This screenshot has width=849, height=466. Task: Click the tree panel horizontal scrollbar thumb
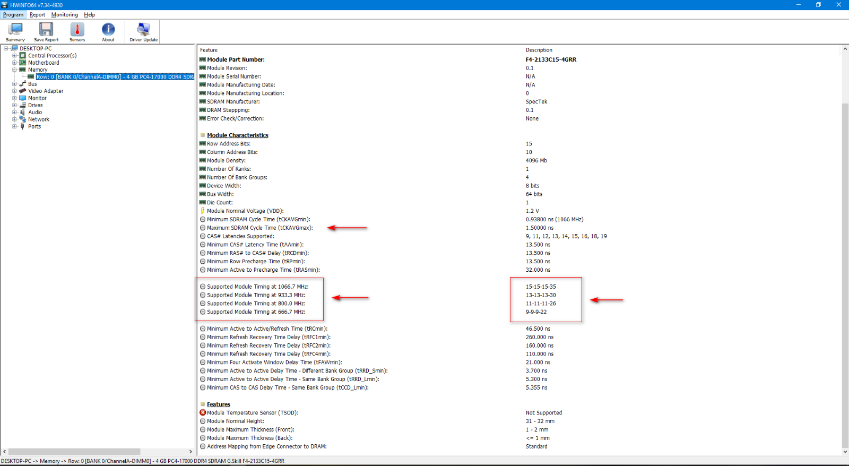point(74,452)
